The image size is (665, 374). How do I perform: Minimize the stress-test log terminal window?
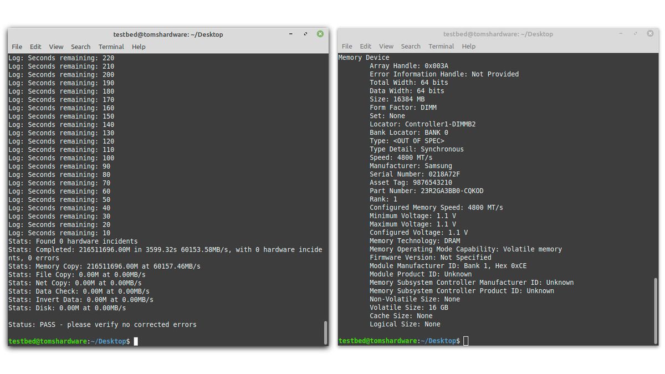pyautogui.click(x=291, y=34)
